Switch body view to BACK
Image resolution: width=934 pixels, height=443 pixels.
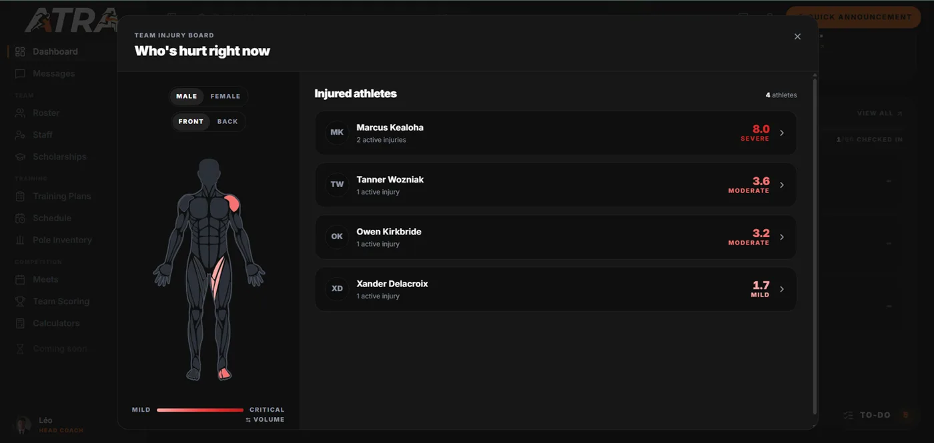(x=227, y=122)
